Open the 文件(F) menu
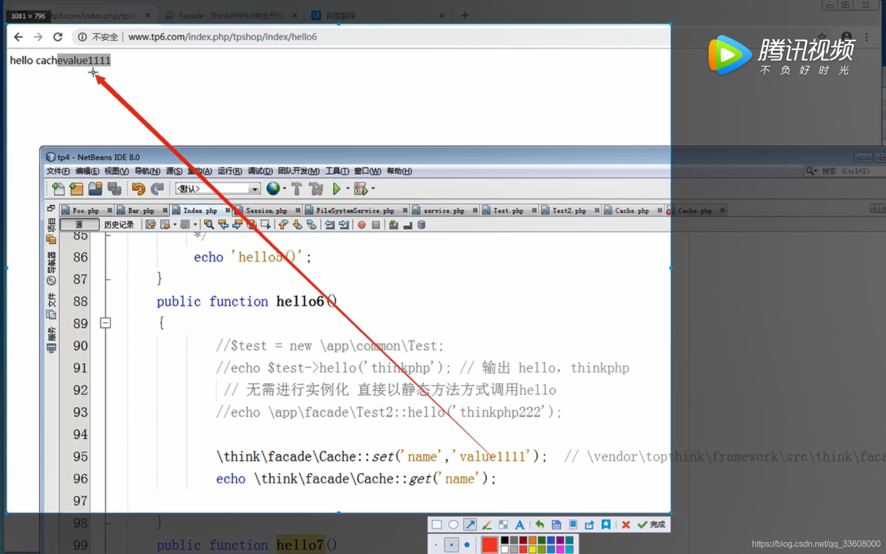Screen dimensions: 886x554 (58, 171)
